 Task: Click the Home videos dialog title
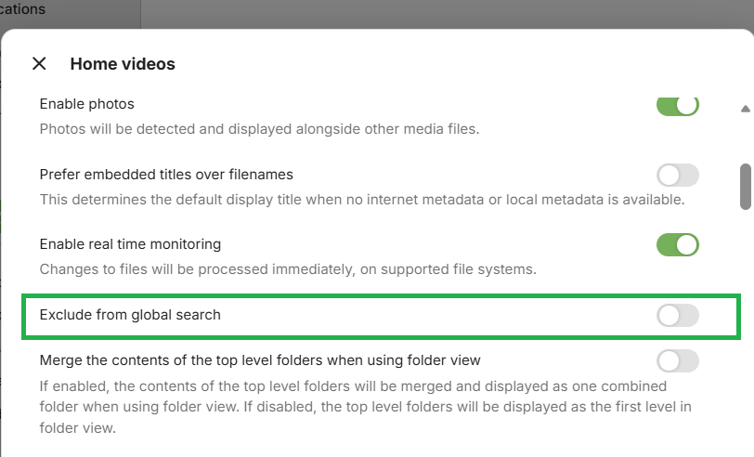pyautogui.click(x=123, y=64)
